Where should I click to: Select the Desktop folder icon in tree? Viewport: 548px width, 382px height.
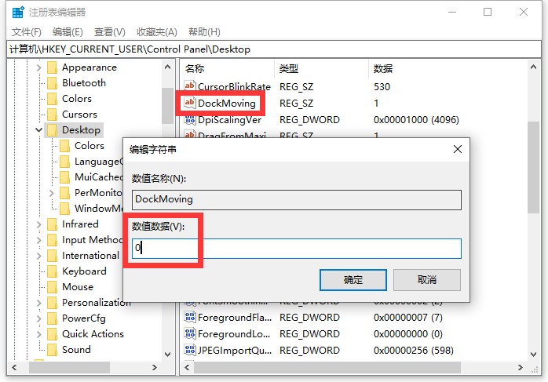click(x=52, y=130)
